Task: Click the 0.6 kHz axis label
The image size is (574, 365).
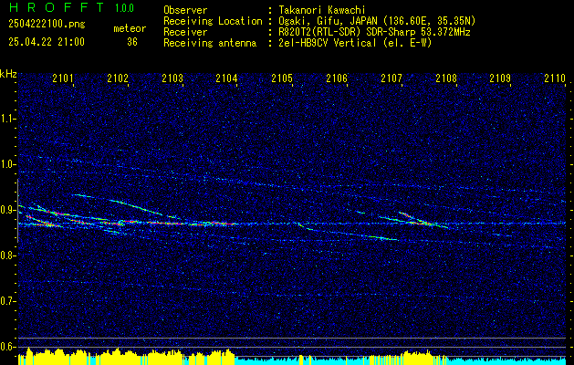Action: coord(7,347)
